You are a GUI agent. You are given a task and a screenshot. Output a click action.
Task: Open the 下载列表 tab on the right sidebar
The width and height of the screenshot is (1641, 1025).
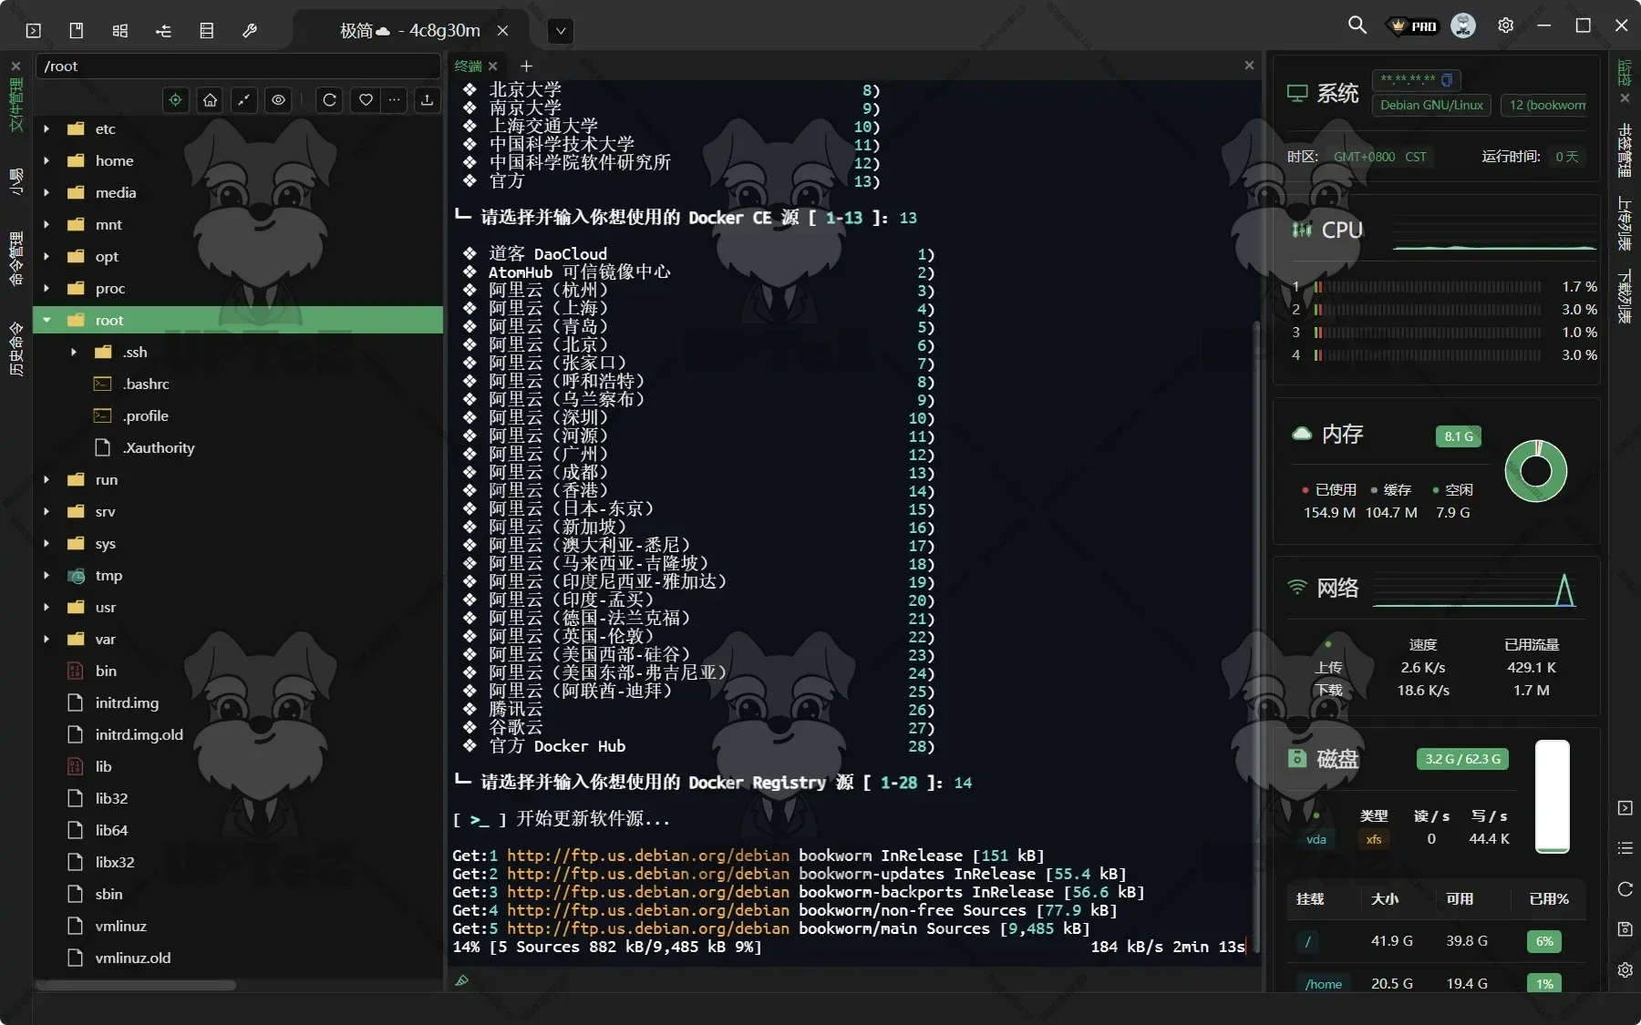click(x=1625, y=296)
